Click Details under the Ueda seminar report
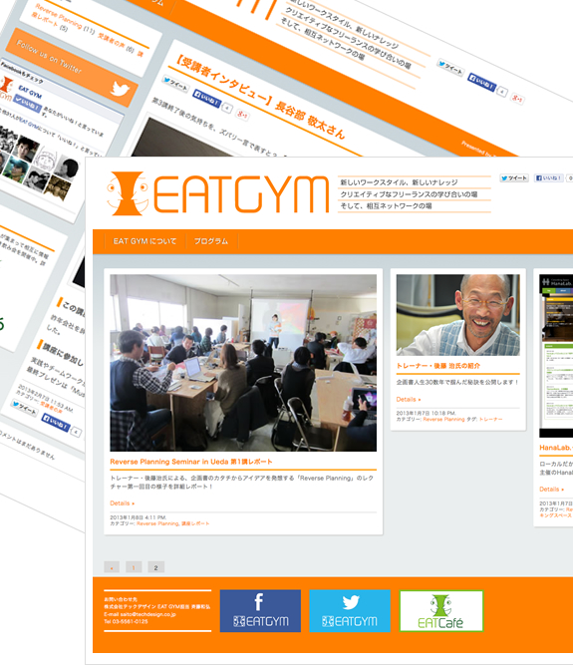Screen dimensions: 573x665 tap(122, 503)
